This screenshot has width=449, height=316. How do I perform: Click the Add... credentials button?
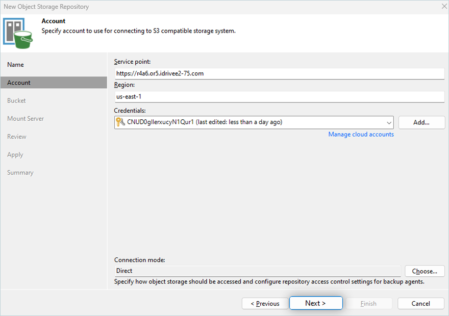click(421, 122)
